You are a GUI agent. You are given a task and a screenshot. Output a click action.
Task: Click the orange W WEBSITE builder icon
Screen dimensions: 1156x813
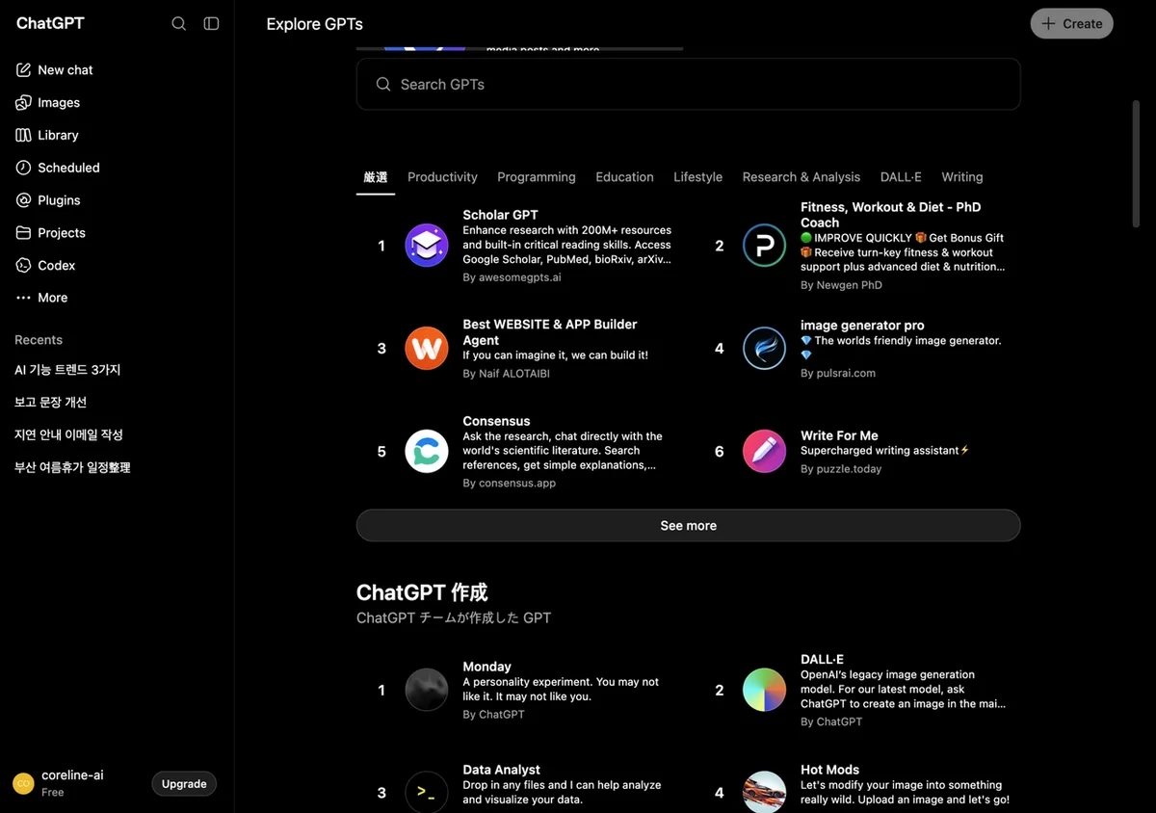tap(427, 348)
